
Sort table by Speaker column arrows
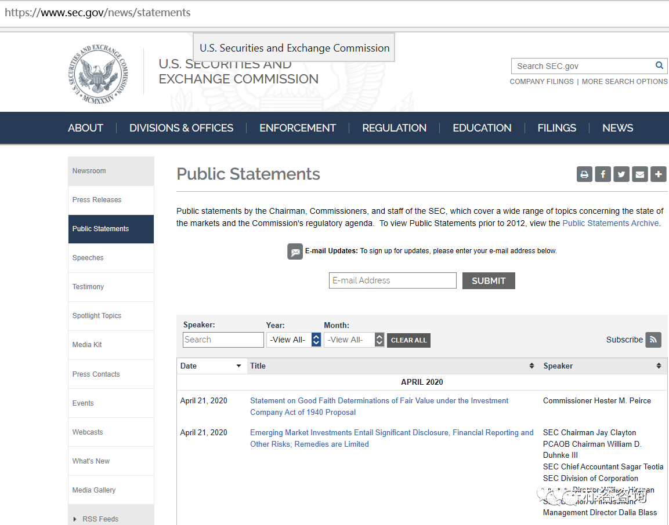(659, 366)
